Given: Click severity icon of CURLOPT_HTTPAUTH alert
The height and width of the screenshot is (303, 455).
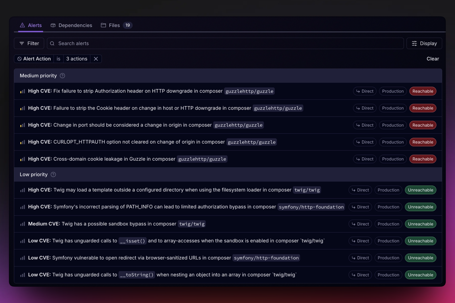Looking at the screenshot, I should (22, 142).
